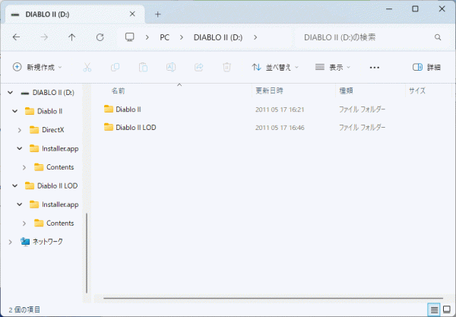Click date 2011 05 17 16:46

click(x=280, y=128)
